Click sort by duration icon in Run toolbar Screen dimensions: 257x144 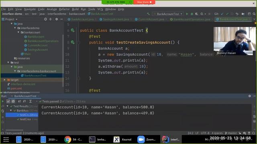coord(24,101)
